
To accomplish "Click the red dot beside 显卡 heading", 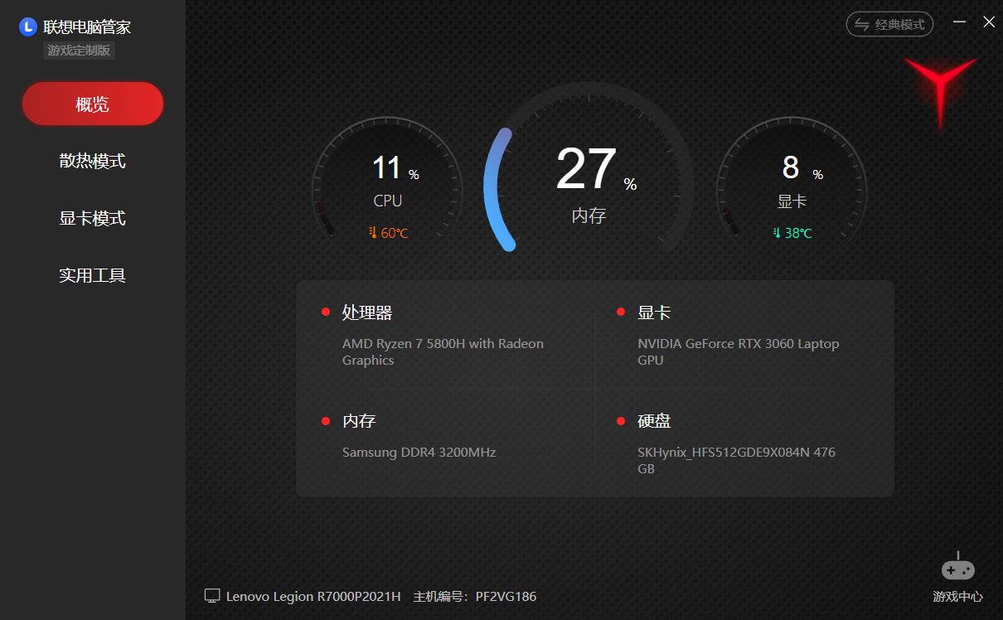I will (x=621, y=312).
